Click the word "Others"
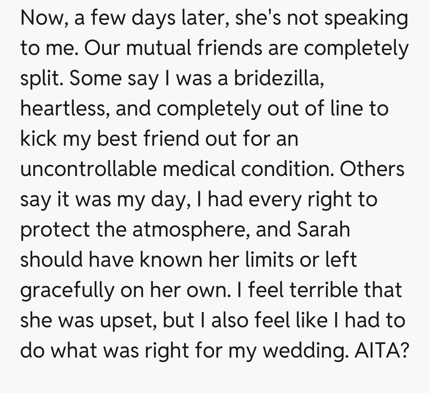Screen dimensions: 430x393 372,169
